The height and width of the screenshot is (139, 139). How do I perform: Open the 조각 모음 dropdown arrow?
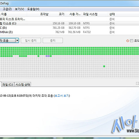pos(17,40)
